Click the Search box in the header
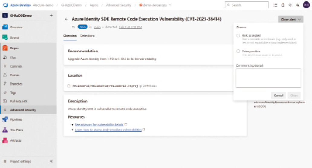The height and width of the screenshot is (168, 312). [247, 5]
